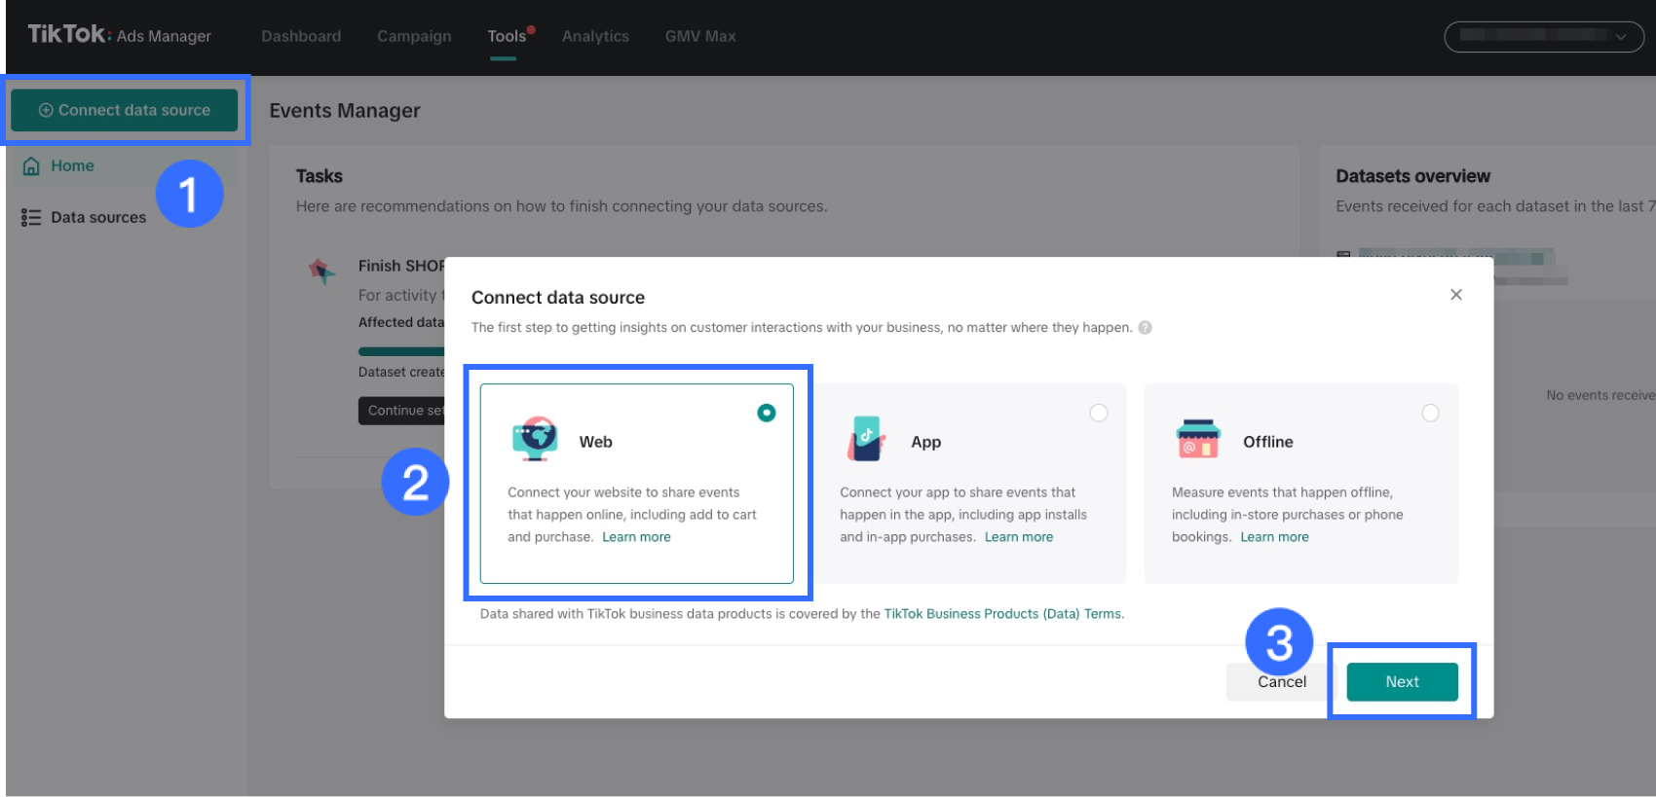1656x797 pixels.
Task: Click the Data sources list icon
Action: tap(31, 218)
